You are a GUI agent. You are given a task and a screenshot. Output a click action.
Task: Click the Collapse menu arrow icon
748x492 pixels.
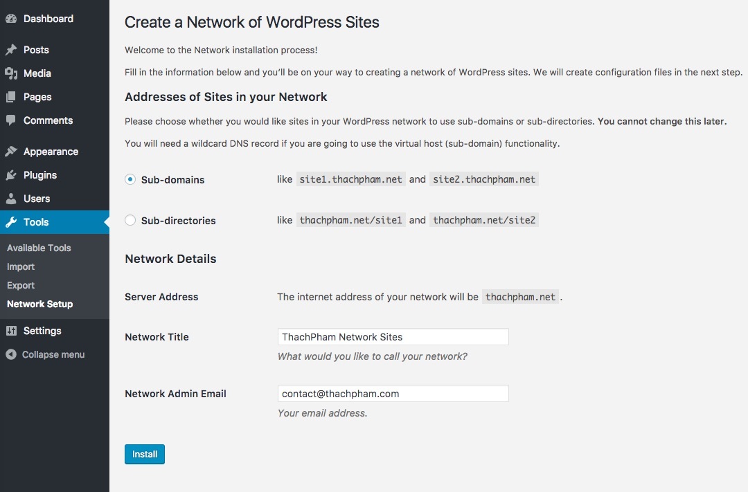[x=11, y=355]
